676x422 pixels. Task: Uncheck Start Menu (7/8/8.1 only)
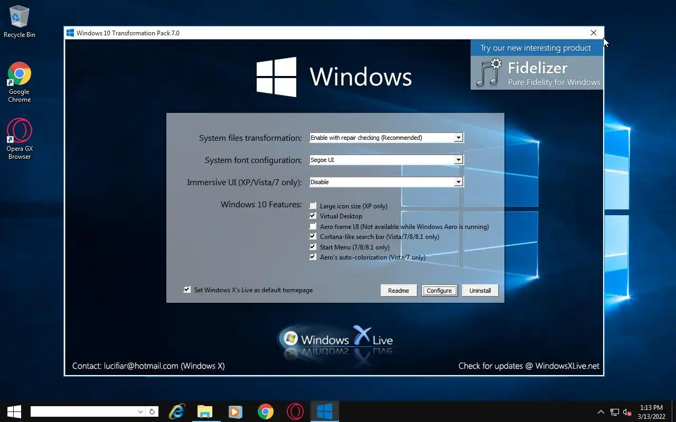(313, 247)
